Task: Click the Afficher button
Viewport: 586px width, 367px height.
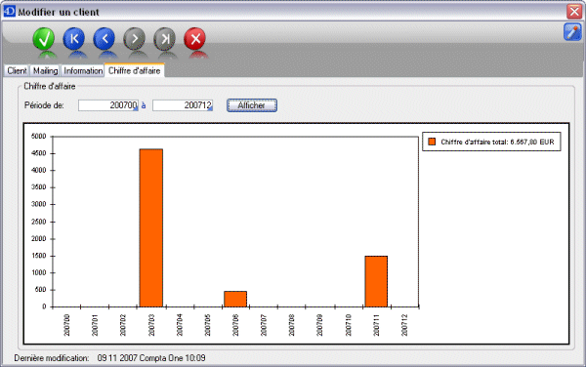Action: pyautogui.click(x=252, y=105)
